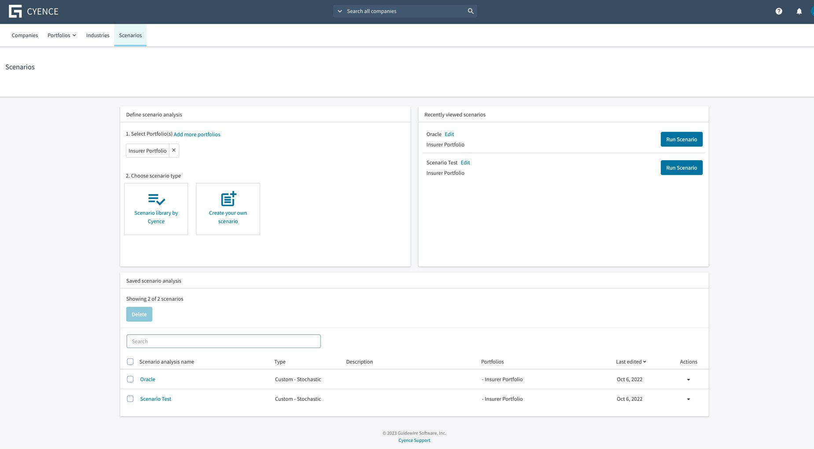Expand the search filter chevron beside Search all companies

point(339,11)
